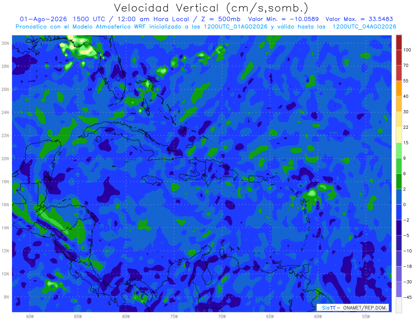Click the "26N" latitude label
The image size is (415, 321).
coord(5,89)
